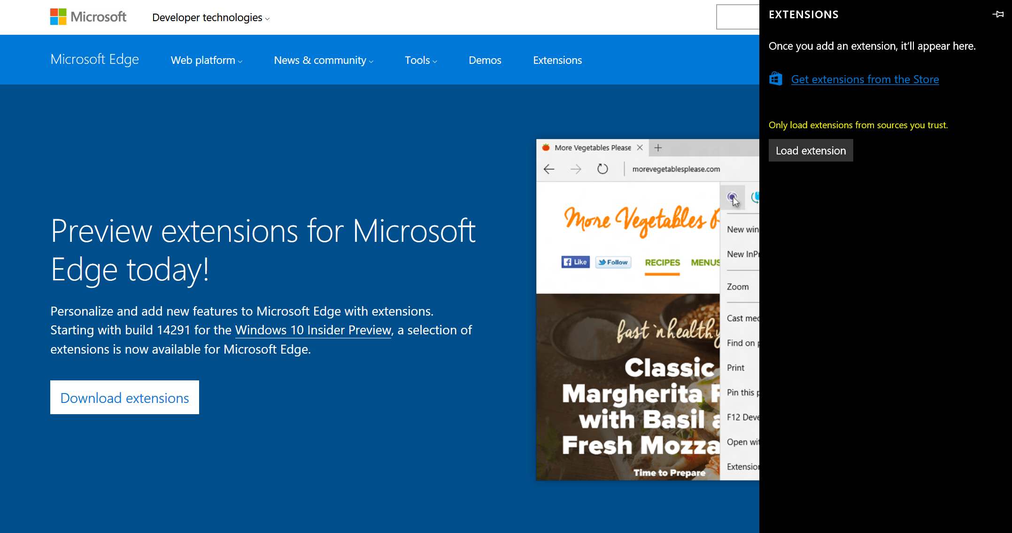The image size is (1012, 533).
Task: Click the page refresh icon
Action: point(603,169)
